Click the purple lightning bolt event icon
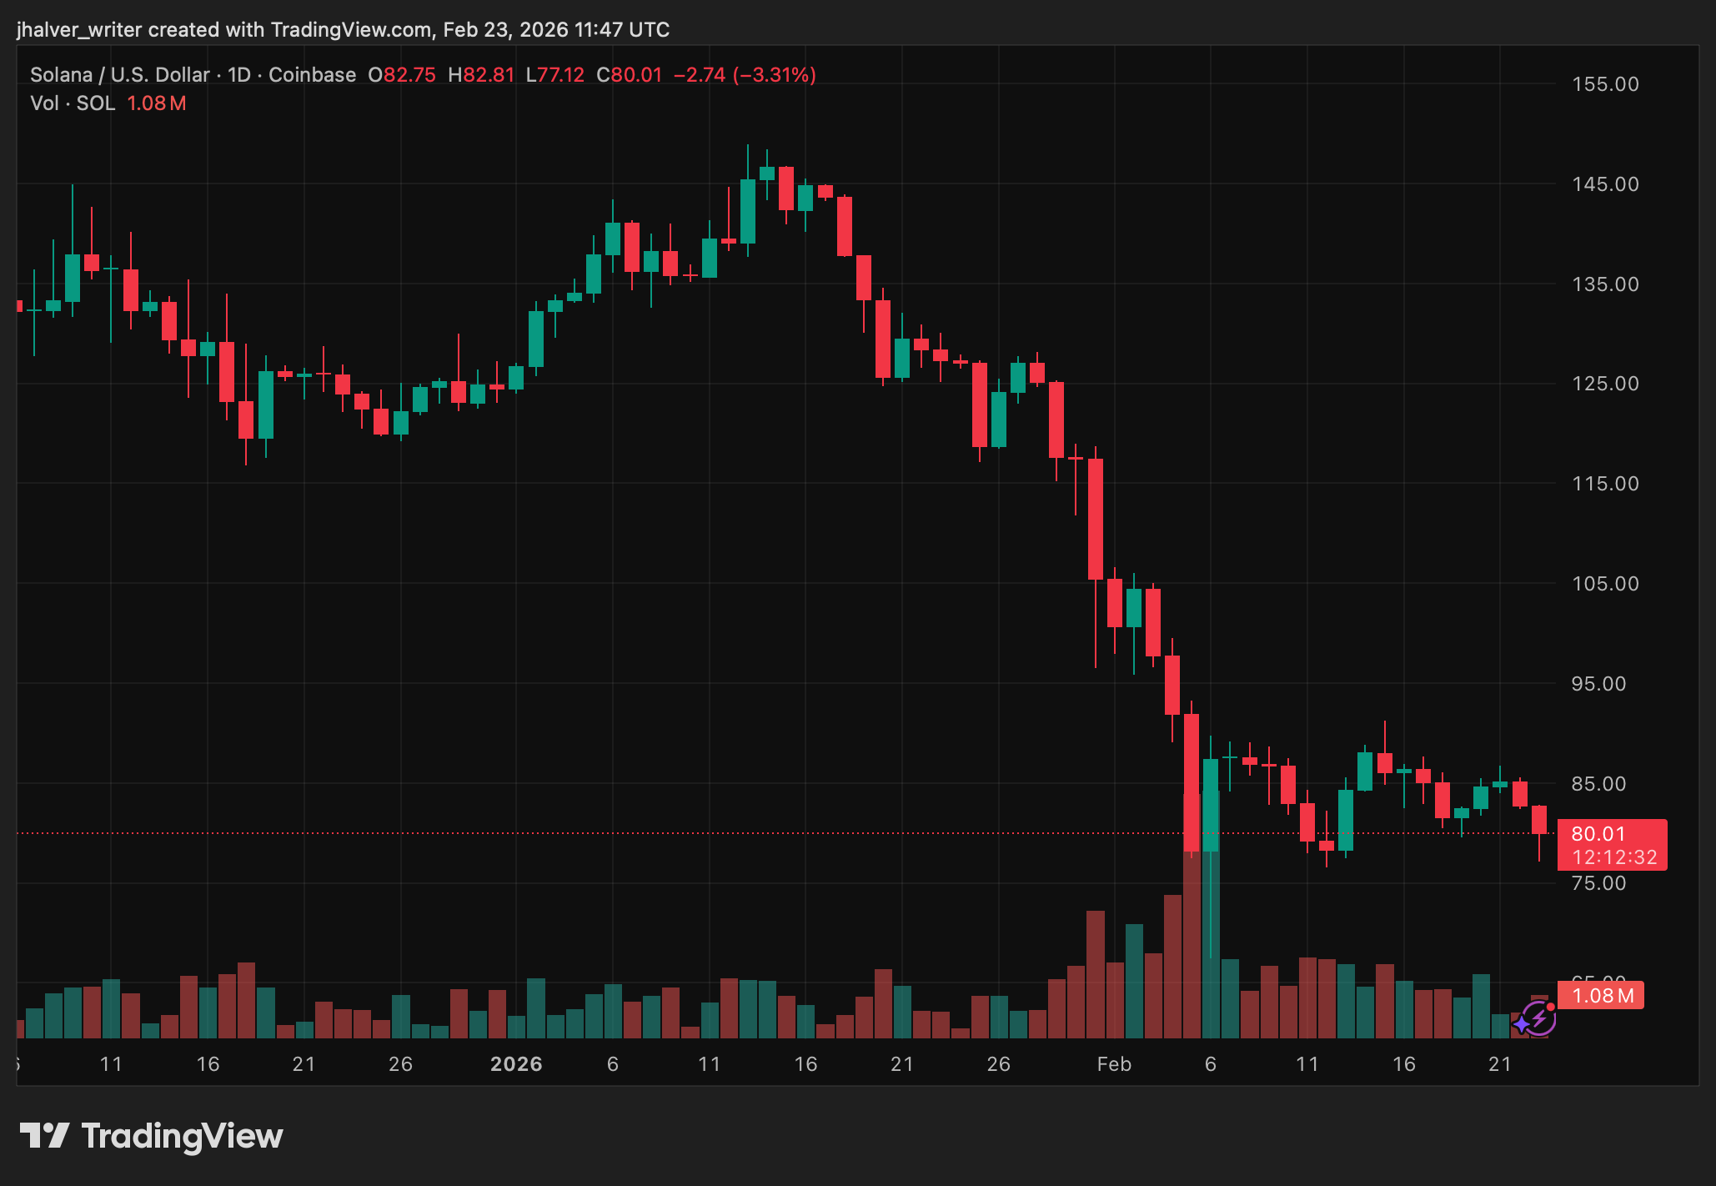 coord(1541,1019)
